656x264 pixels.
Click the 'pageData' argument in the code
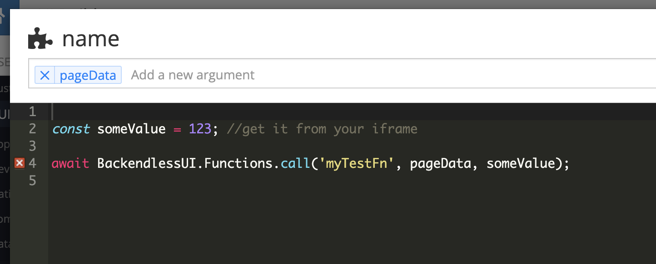[x=440, y=163]
